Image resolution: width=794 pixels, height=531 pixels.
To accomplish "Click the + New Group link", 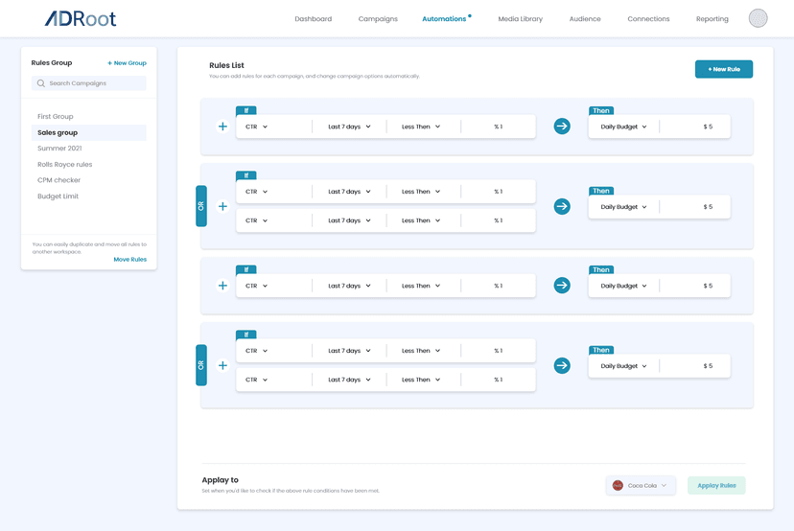I will [x=127, y=62].
